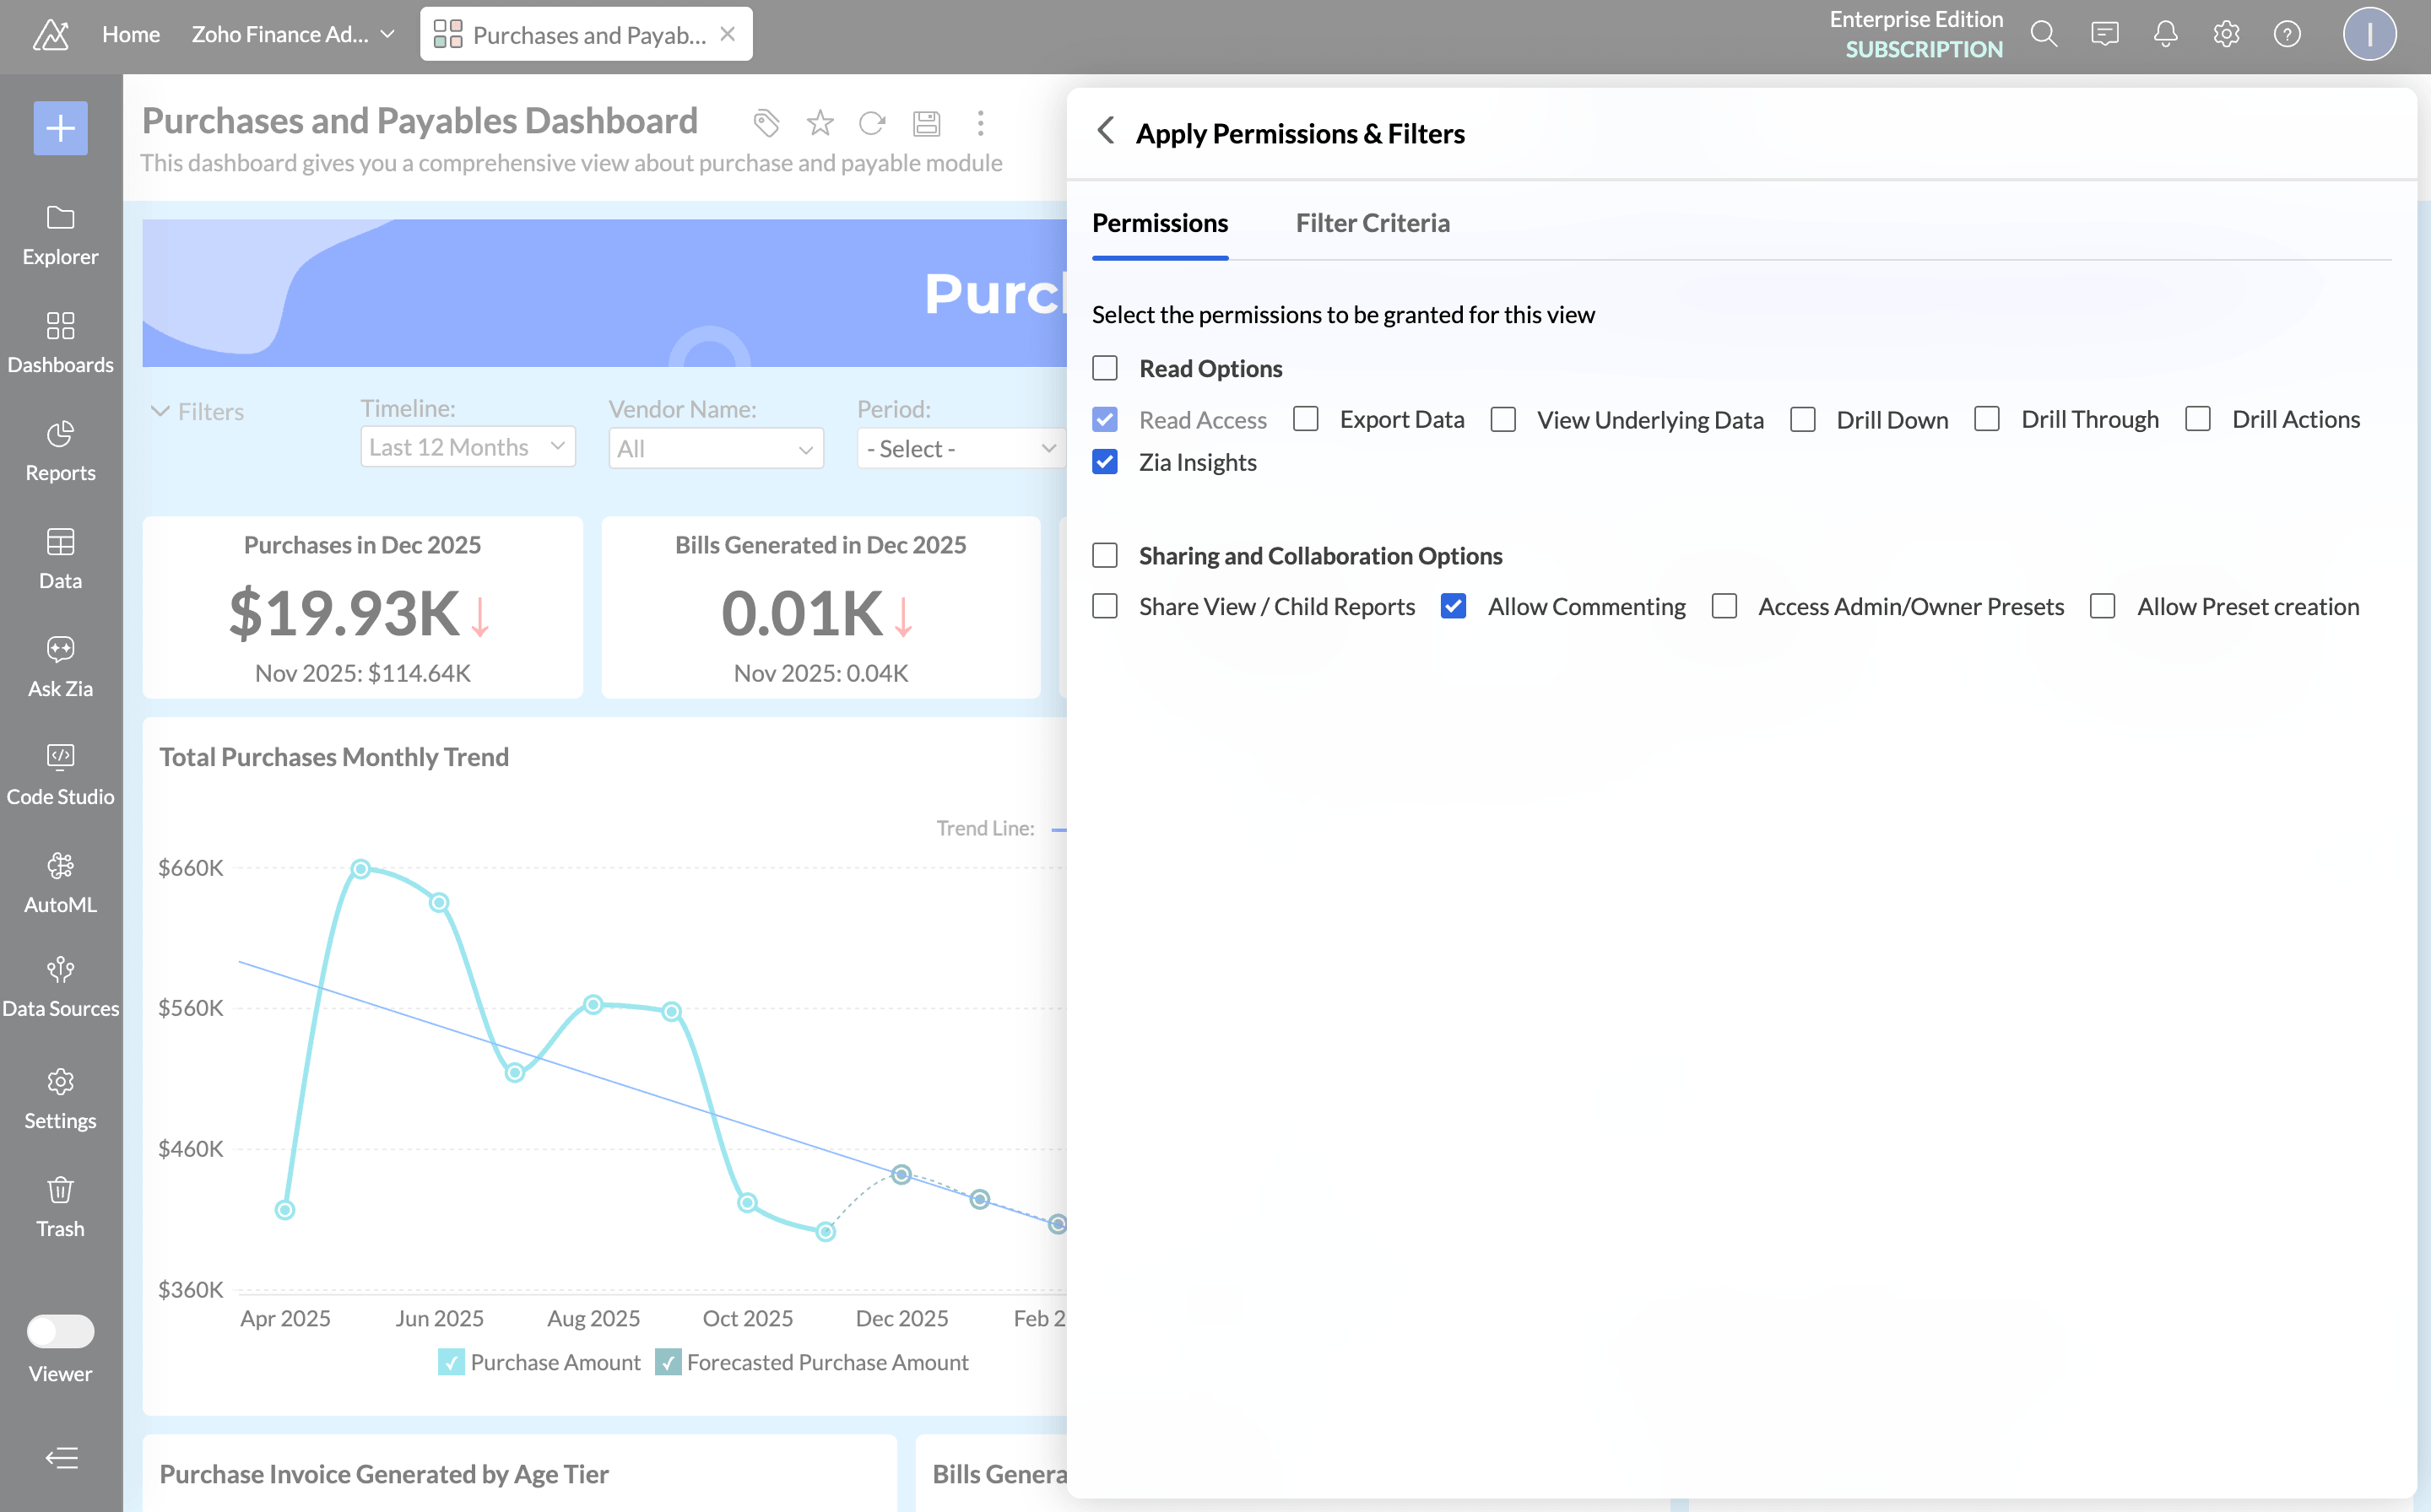Open Ask Zia from the sidebar

(x=60, y=663)
